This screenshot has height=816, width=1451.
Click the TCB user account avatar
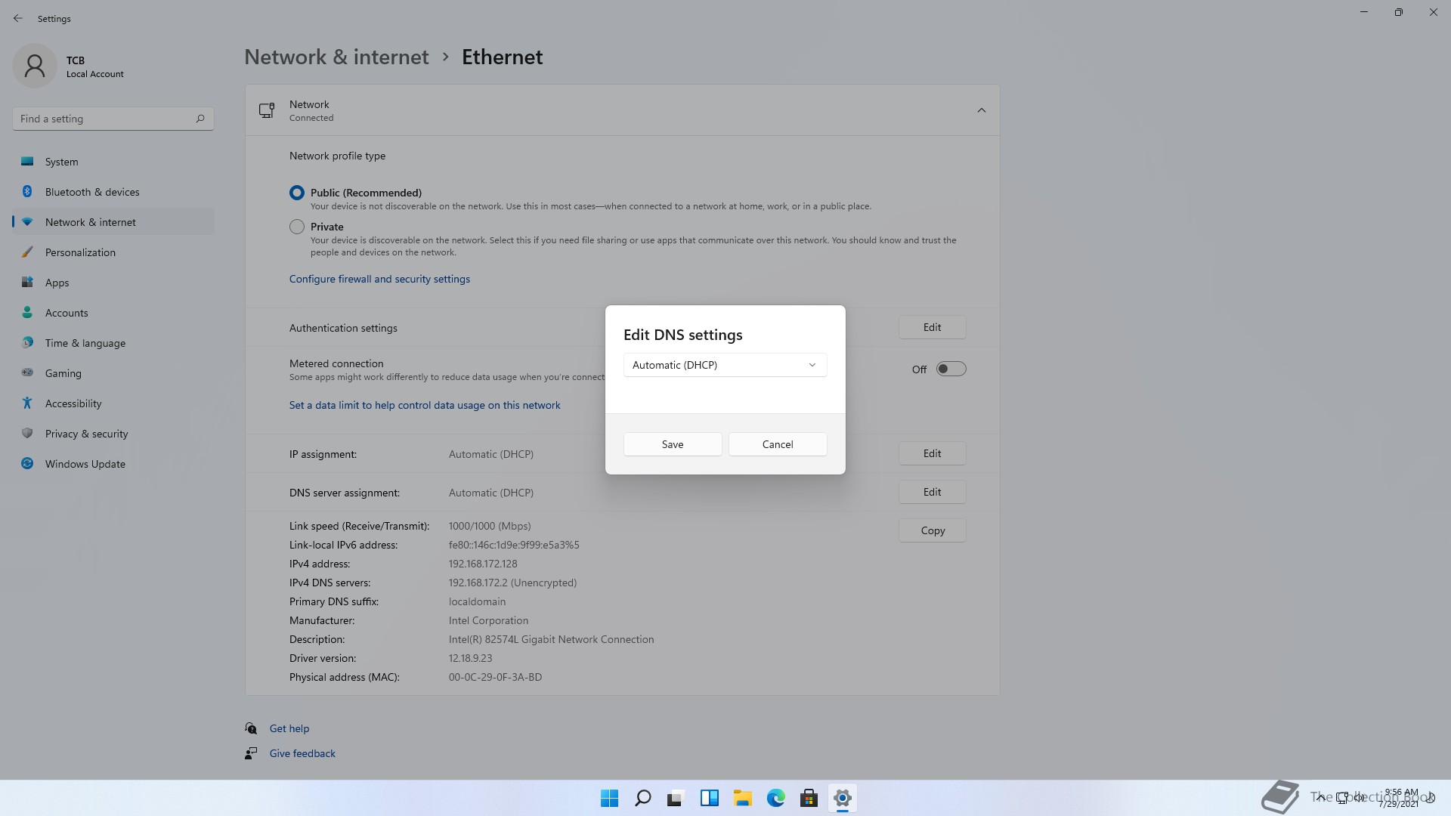tap(35, 66)
